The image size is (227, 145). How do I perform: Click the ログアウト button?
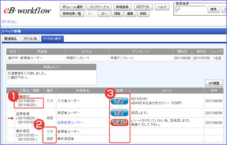[143, 7]
